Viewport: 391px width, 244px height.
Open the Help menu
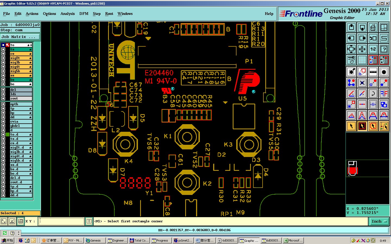click(269, 14)
